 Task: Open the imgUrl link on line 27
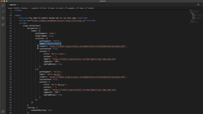tap(84, 59)
